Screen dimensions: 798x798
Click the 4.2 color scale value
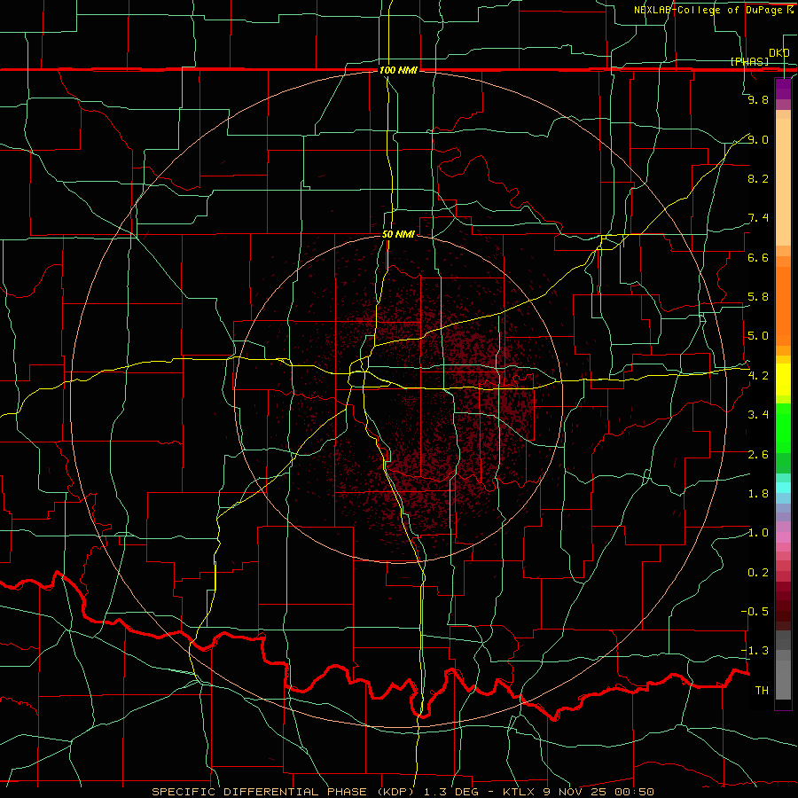[x=758, y=376]
